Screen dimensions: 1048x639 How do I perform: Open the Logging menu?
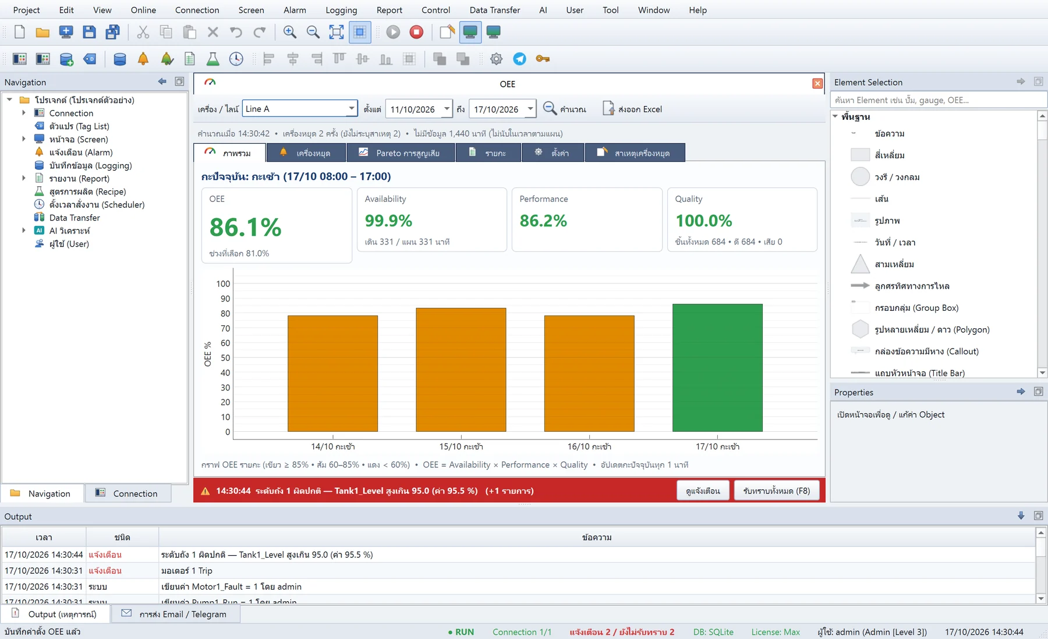341,10
